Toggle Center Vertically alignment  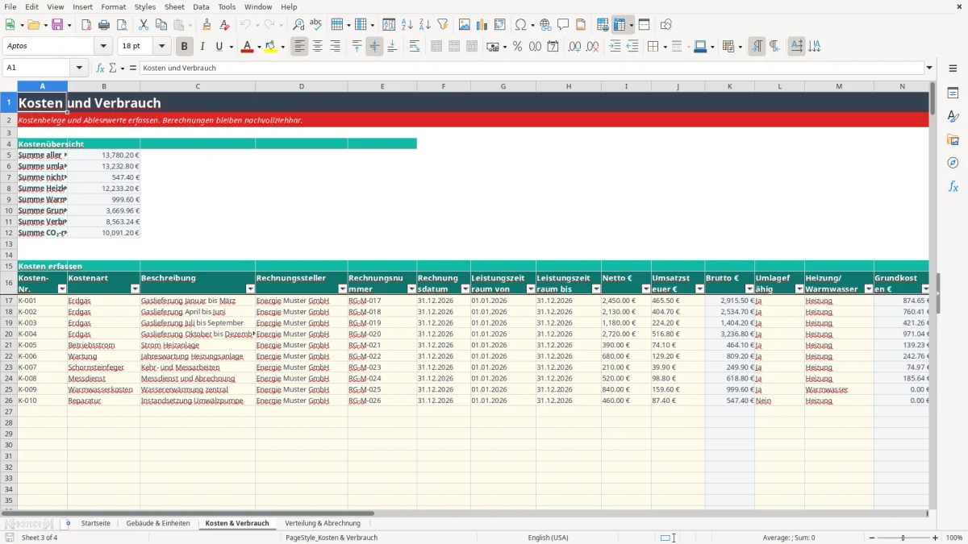point(374,47)
